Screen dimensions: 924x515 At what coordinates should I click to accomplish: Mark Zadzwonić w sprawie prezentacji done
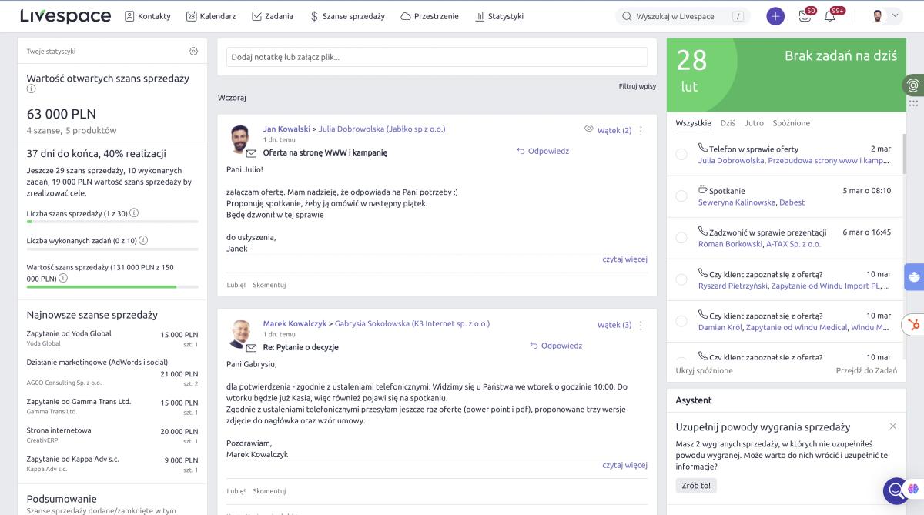(x=681, y=238)
